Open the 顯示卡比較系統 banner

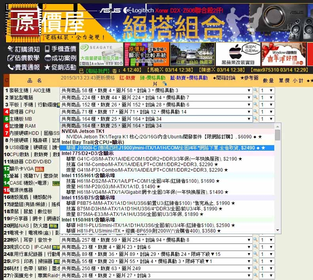147,54
